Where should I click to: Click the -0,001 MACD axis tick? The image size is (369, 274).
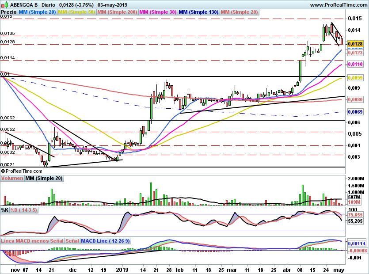click(x=355, y=258)
